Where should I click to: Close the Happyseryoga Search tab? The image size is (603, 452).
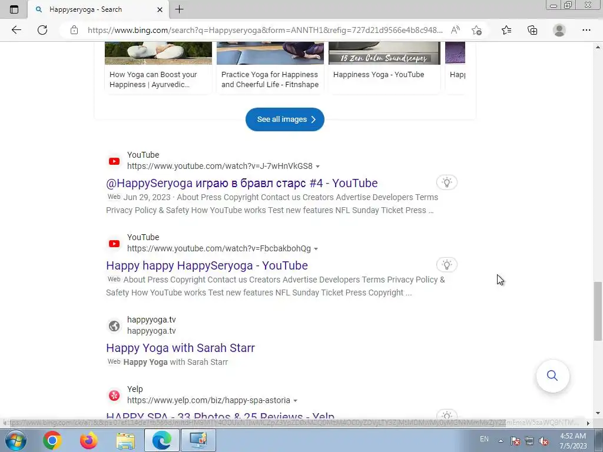160,9
